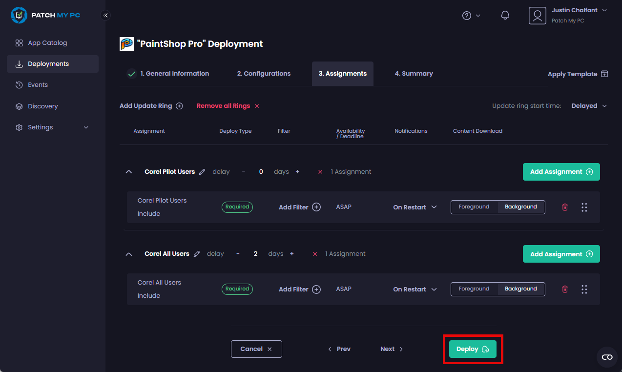
Task: Collapse the Corel All Users ring section
Action: coord(129,254)
